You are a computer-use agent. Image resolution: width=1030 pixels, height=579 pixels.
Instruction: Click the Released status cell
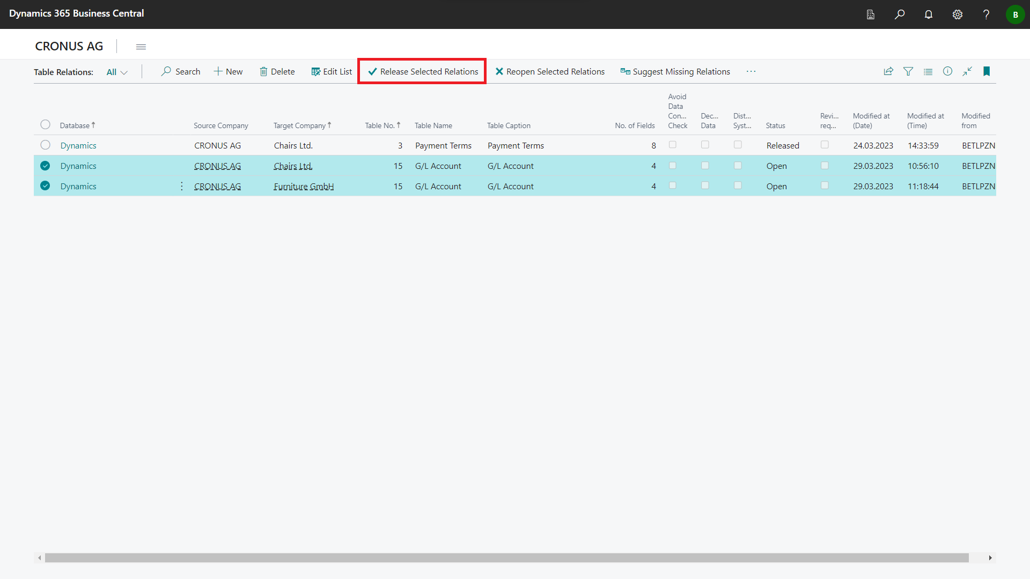tap(783, 146)
